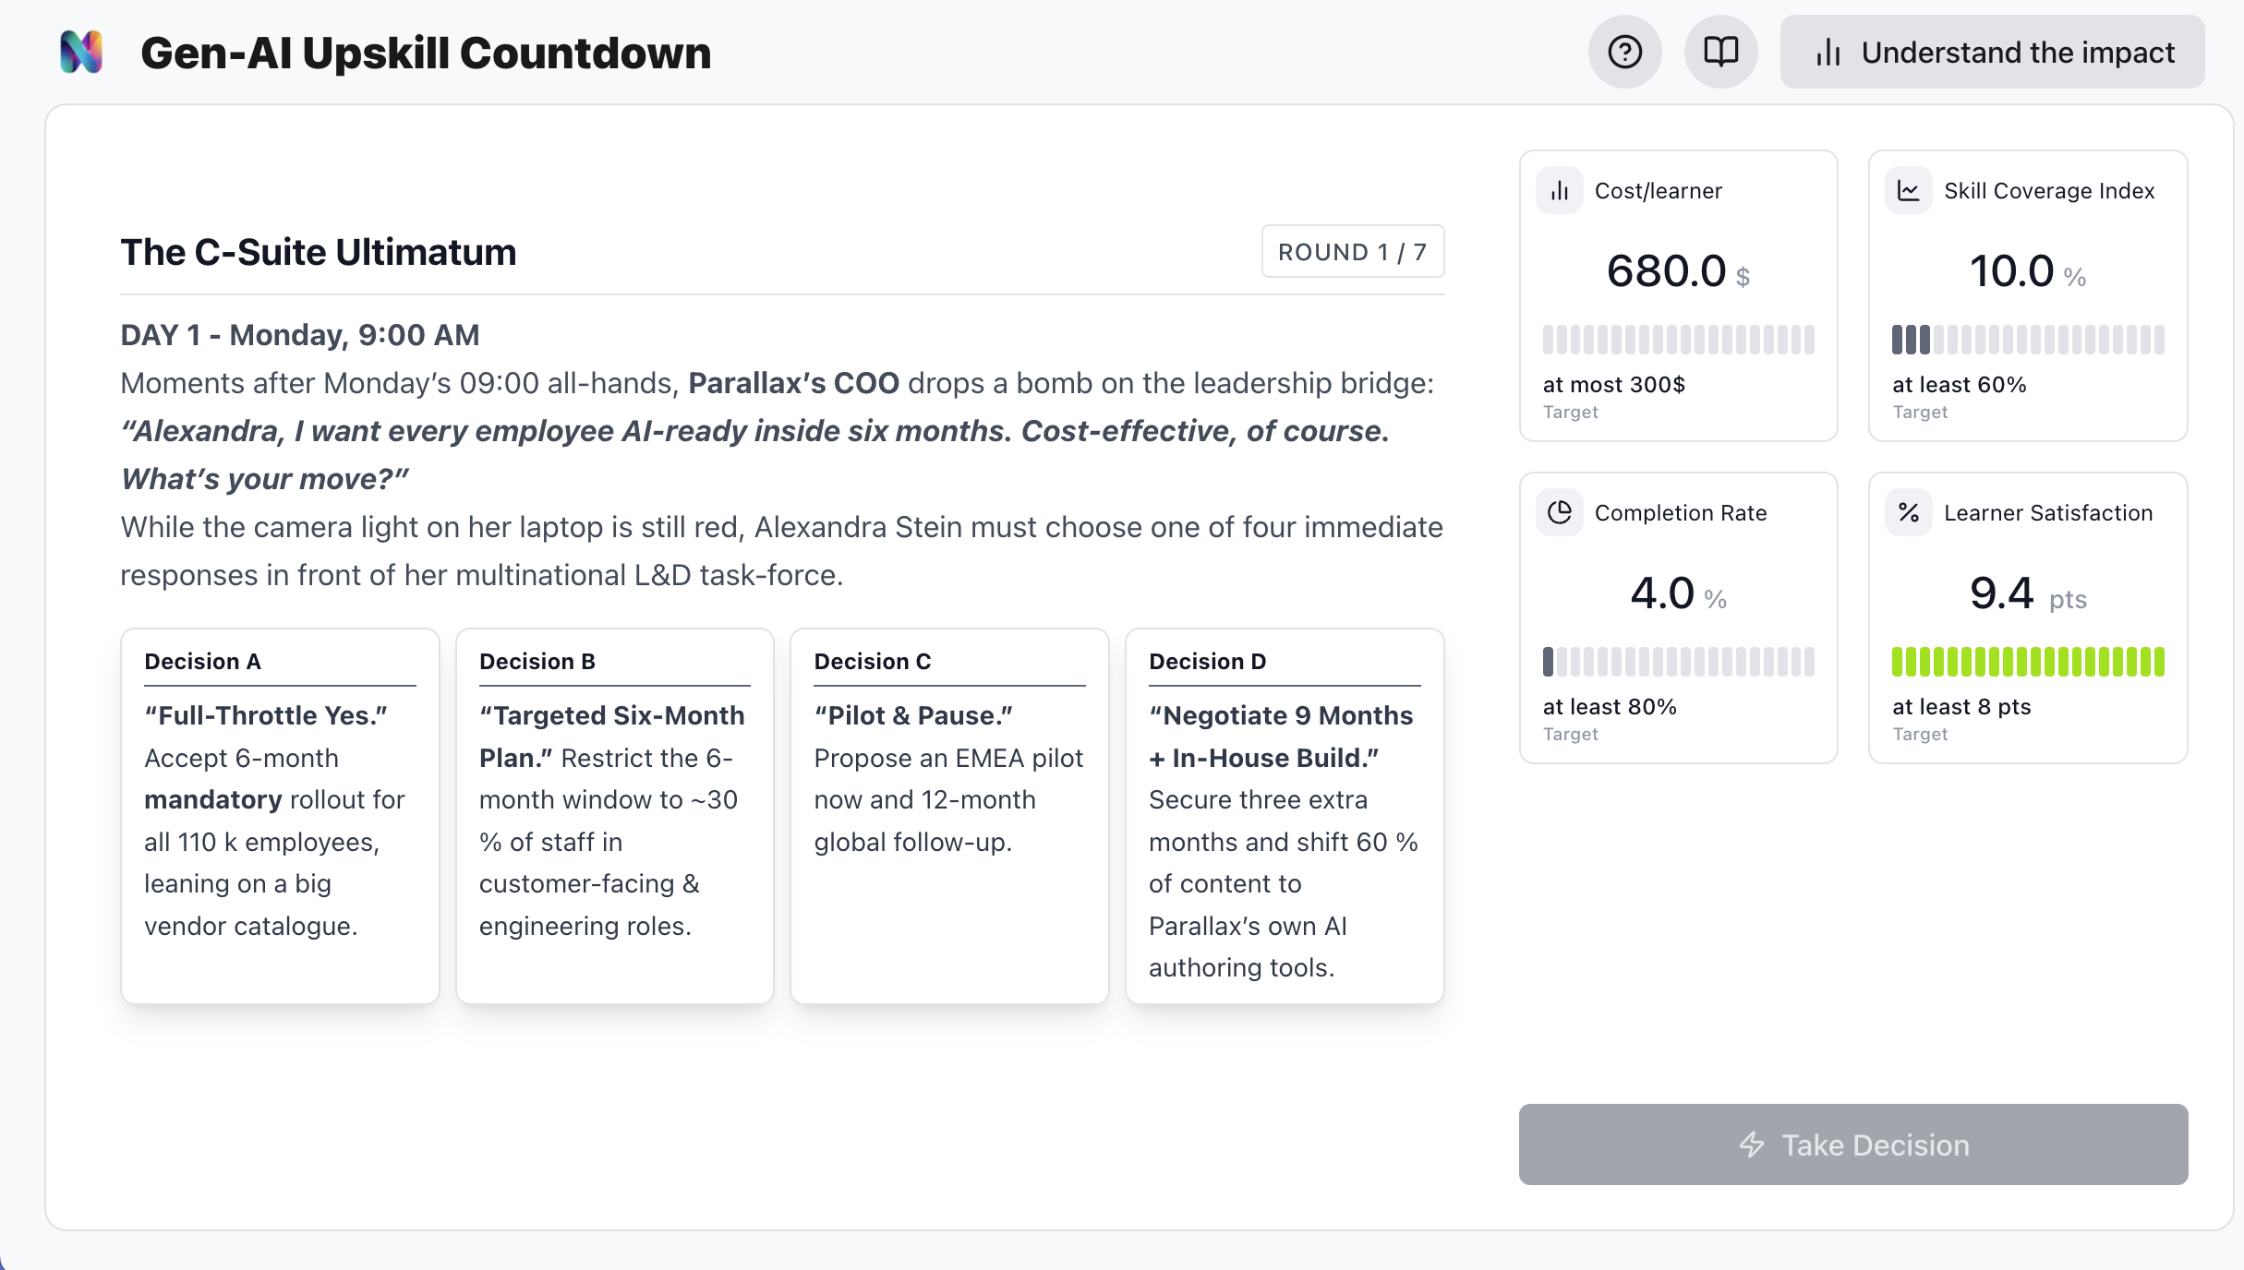The width and height of the screenshot is (2244, 1270).
Task: Click the Understand the impact button
Action: click(1992, 52)
